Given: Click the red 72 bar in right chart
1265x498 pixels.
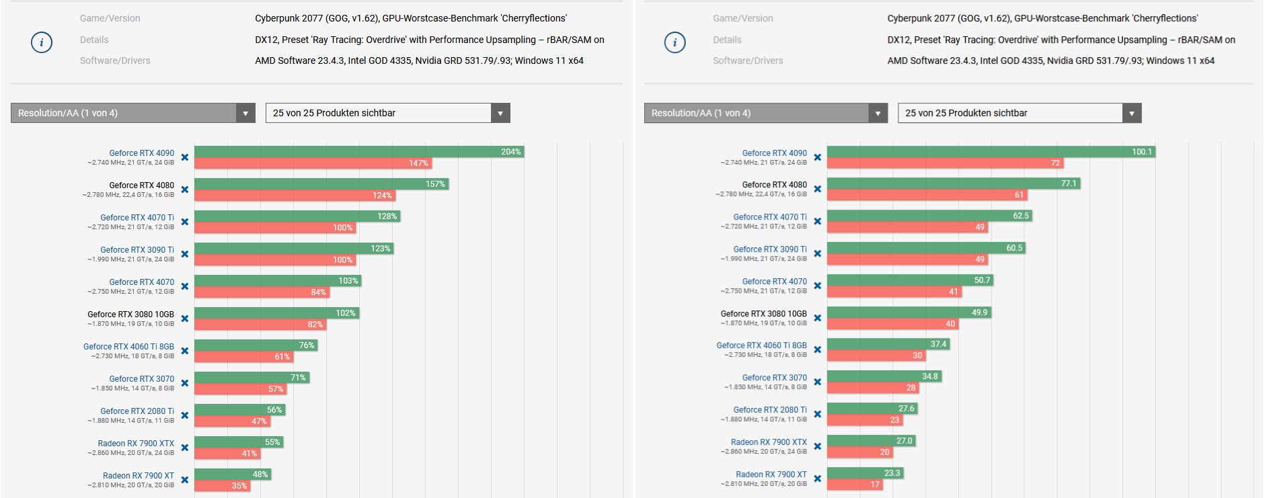Looking at the screenshot, I should click(x=945, y=163).
